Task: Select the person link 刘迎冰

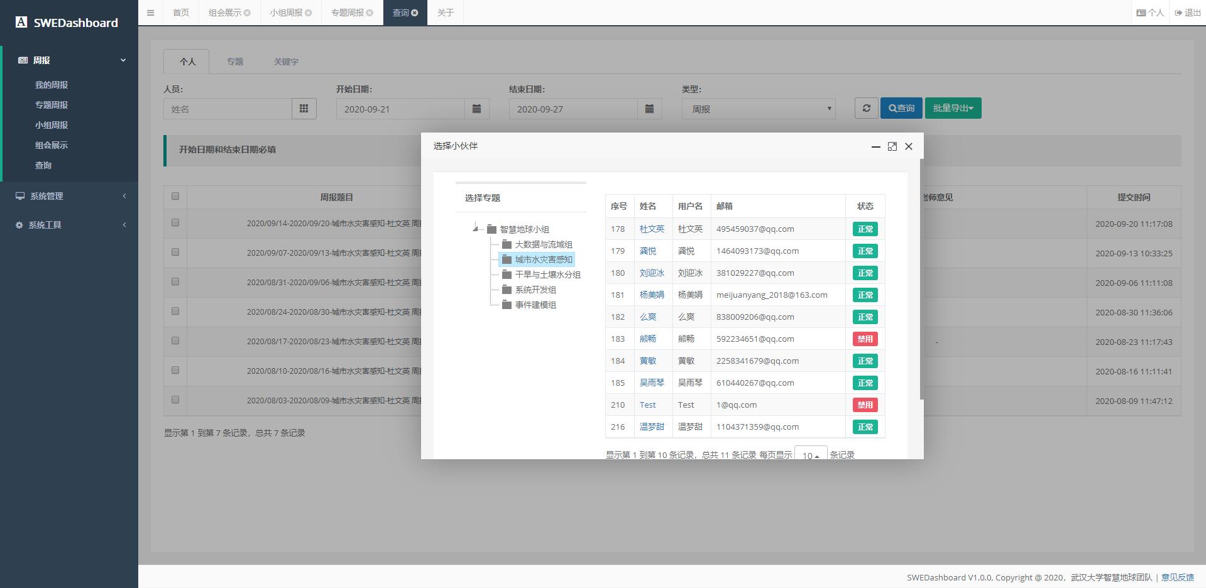Action: 652,273
